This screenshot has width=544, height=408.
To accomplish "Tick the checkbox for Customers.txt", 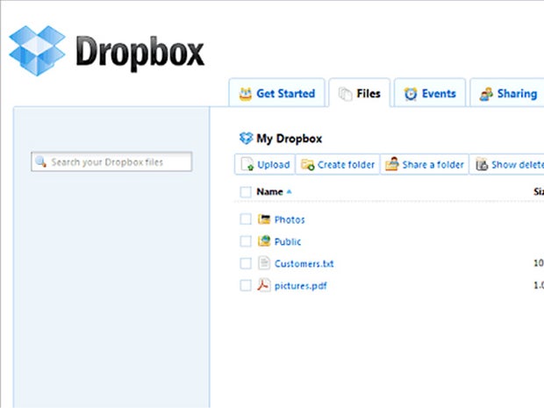I will (245, 263).
